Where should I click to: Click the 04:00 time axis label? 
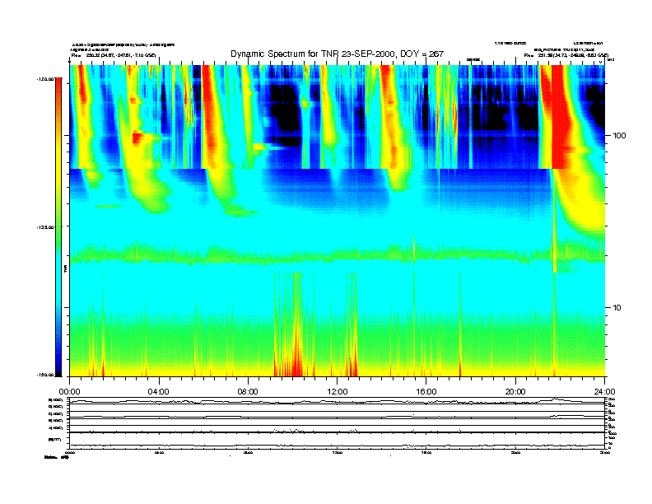[159, 392]
